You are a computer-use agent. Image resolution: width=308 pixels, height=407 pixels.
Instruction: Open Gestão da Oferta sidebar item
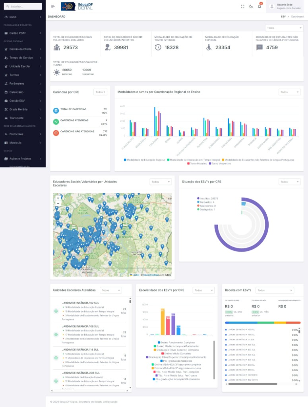[x=23, y=49]
